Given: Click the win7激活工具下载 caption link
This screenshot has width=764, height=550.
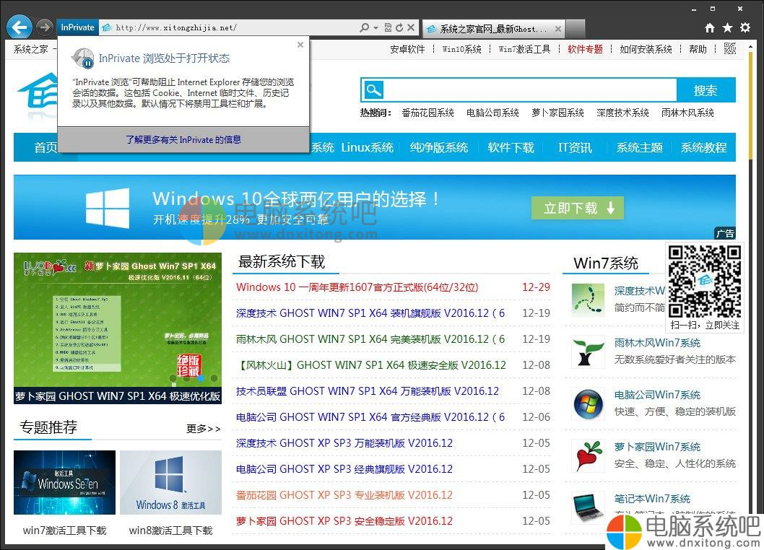Looking at the screenshot, I should tap(64, 531).
